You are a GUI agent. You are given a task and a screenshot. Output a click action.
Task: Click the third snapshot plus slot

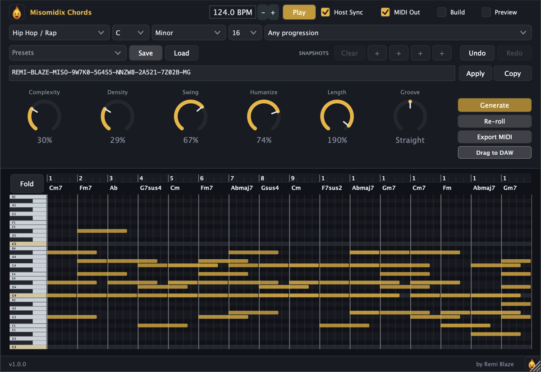tap(420, 53)
